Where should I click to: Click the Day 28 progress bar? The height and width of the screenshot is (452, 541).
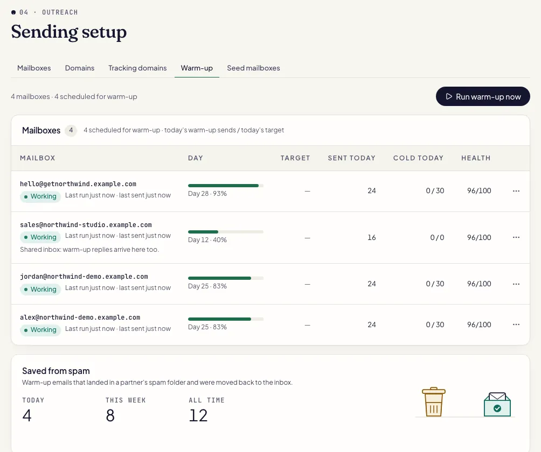coord(226,186)
